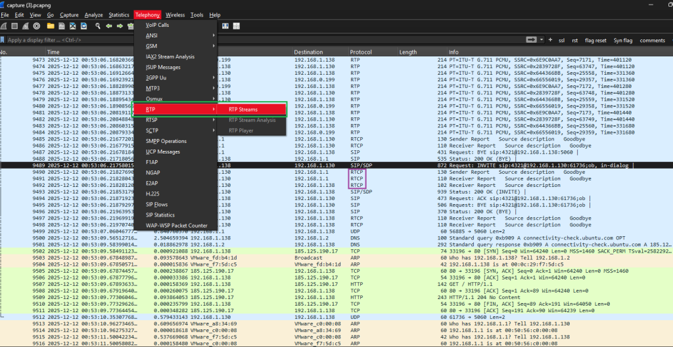Click the stop capture square icon

tap(14, 26)
